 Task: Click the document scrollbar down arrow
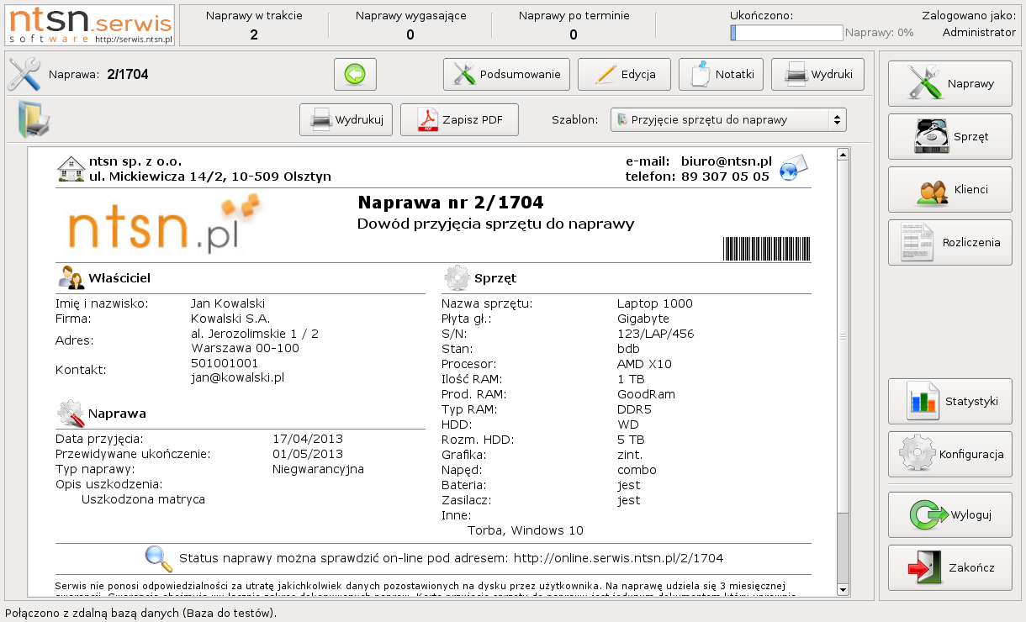[x=842, y=590]
